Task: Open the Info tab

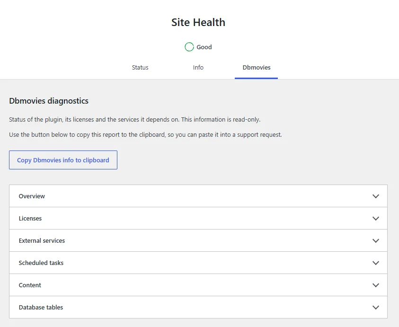Action: 198,68
